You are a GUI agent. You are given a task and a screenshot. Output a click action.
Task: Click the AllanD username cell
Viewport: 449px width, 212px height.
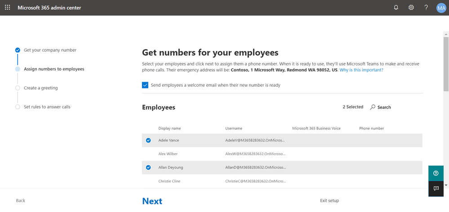pos(255,168)
